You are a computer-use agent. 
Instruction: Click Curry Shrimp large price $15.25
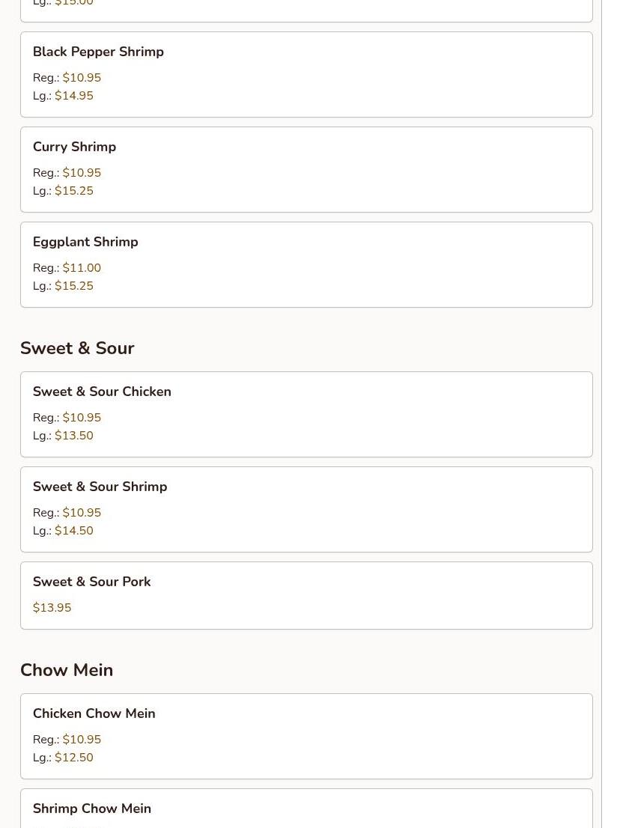click(74, 191)
